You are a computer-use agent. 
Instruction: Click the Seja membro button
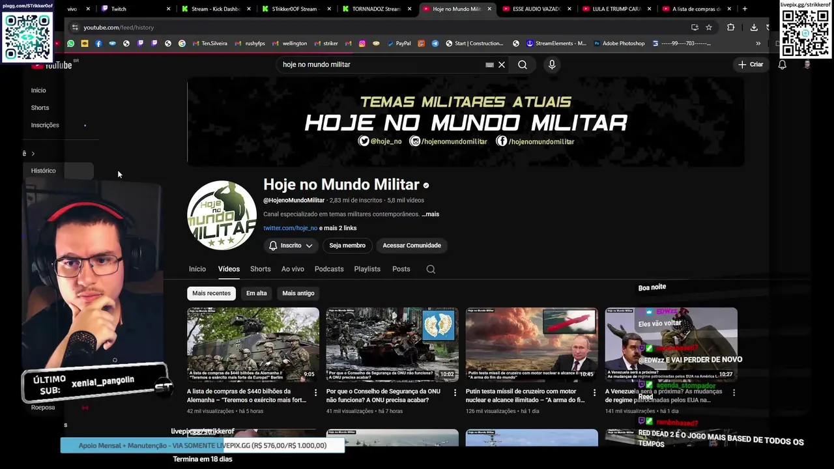click(347, 246)
